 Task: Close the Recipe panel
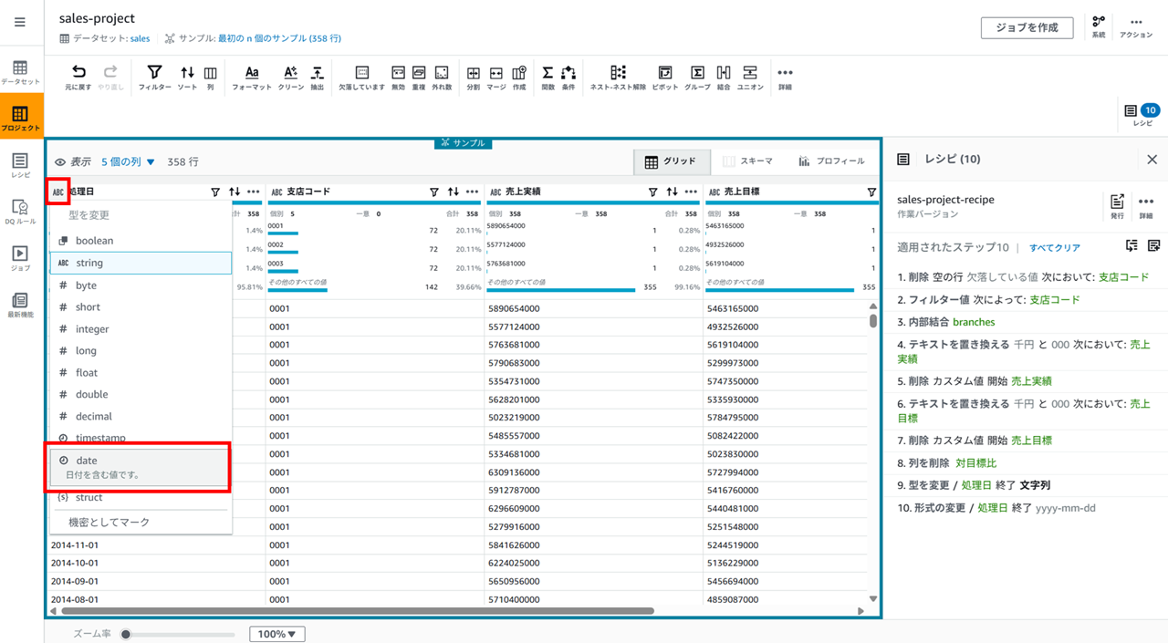[1152, 160]
